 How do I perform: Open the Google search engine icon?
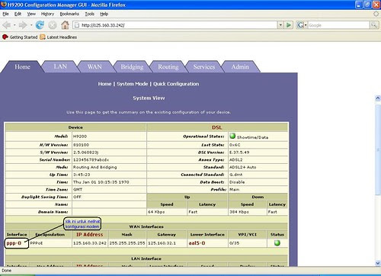300,25
